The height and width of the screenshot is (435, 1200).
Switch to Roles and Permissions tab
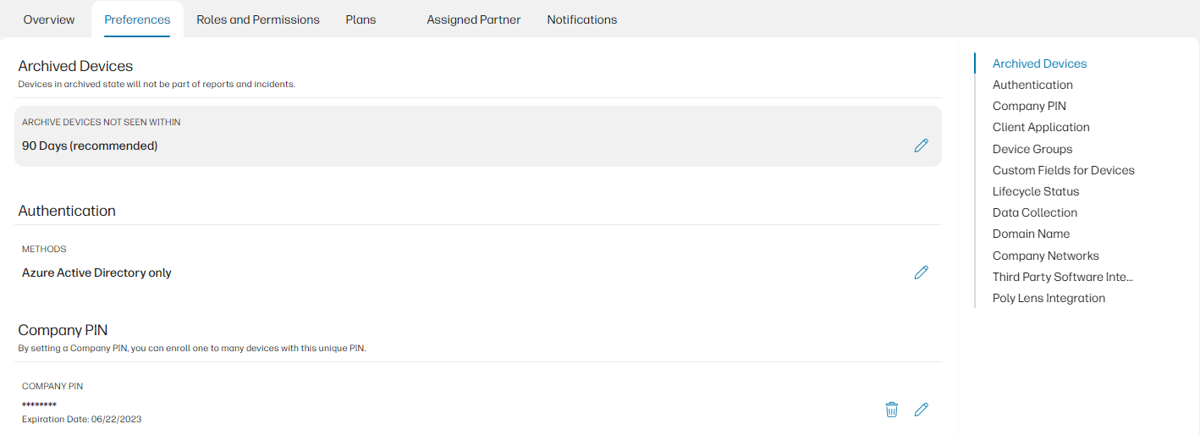pos(258,19)
